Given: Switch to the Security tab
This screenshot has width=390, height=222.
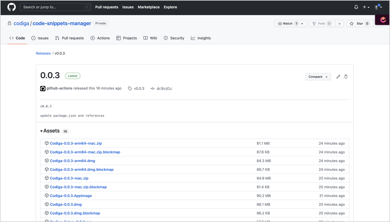Looking at the screenshot, I should [x=174, y=38].
